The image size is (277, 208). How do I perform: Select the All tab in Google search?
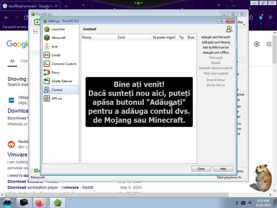[12, 61]
